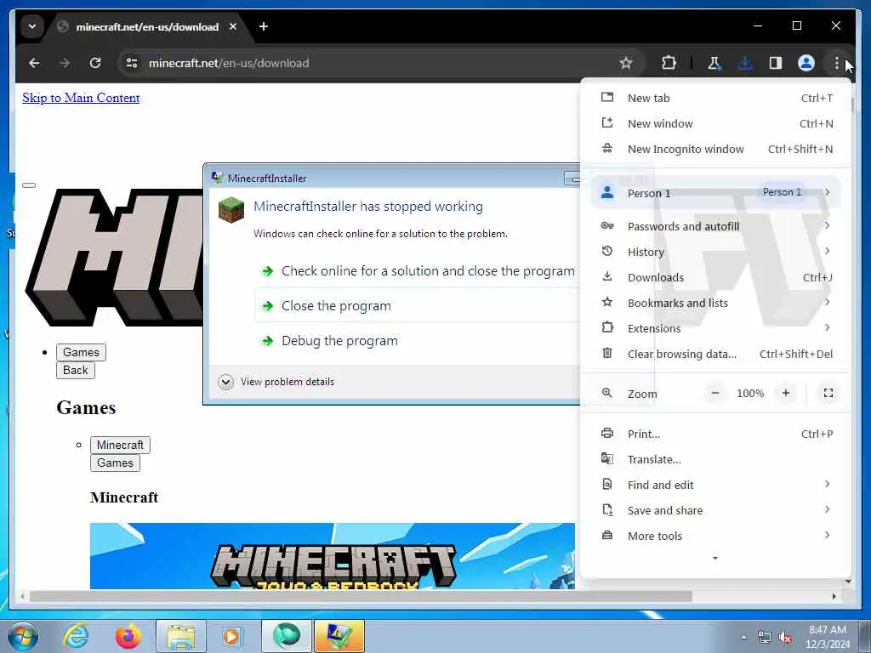Bookmark this page with the star icon
This screenshot has height=653, width=871.
626,63
